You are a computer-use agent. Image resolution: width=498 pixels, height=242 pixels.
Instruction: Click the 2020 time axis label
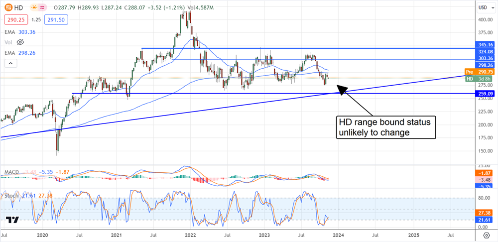[x=42, y=236]
